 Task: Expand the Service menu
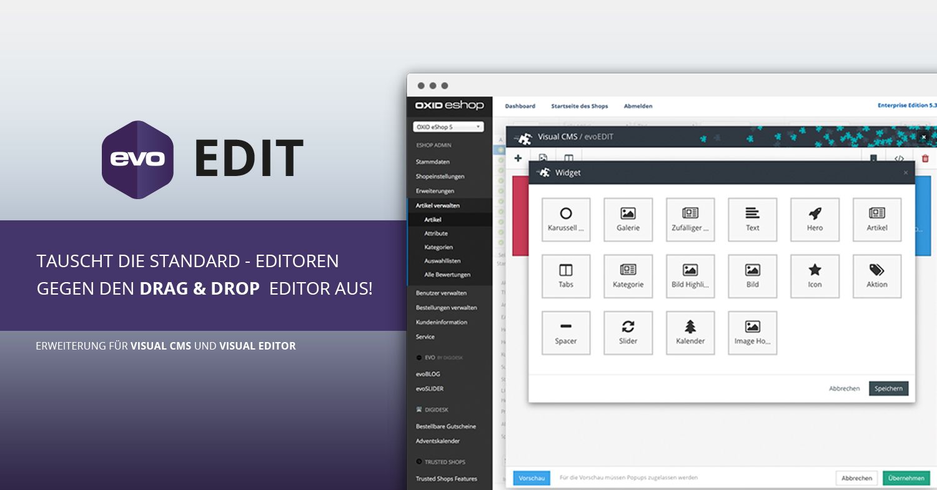pyautogui.click(x=425, y=336)
